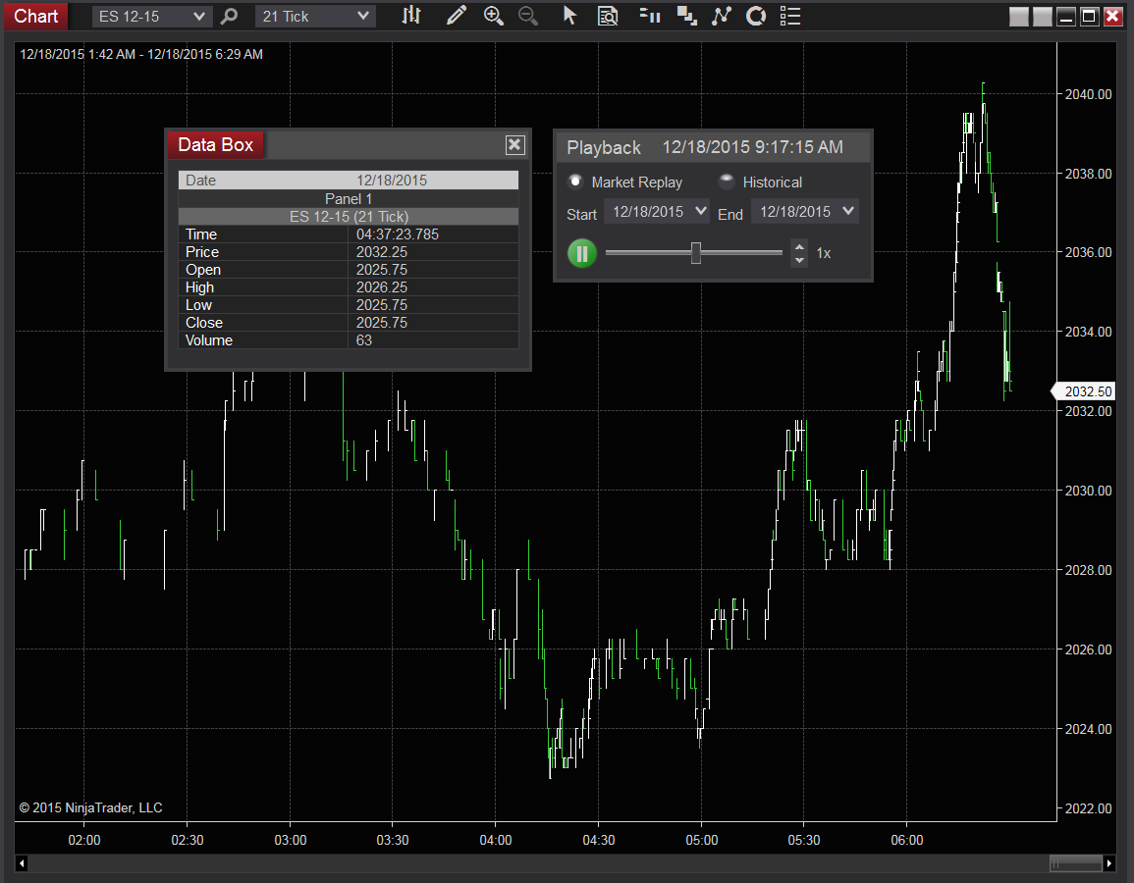Minimize the chart window
1134x883 pixels.
[x=1066, y=16]
